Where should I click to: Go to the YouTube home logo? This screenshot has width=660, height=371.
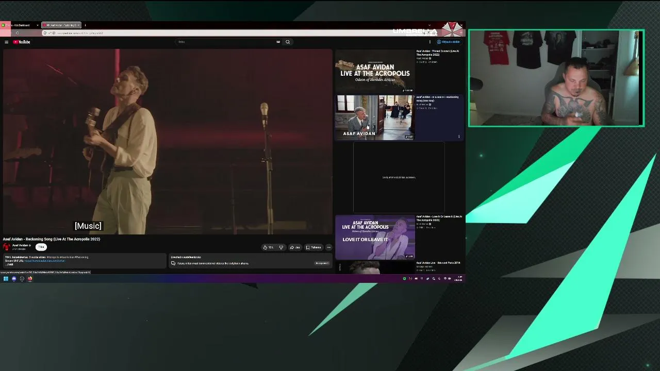(22, 42)
